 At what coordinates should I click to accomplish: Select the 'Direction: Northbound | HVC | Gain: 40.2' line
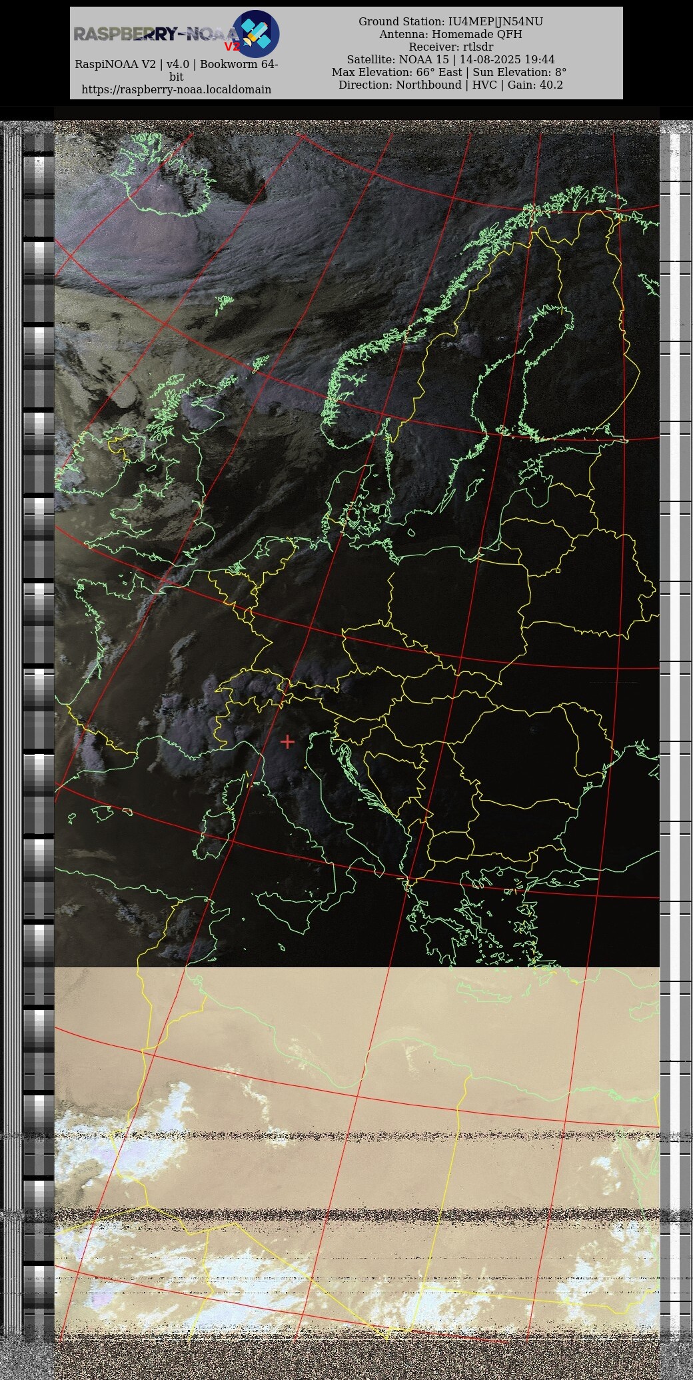coord(451,85)
